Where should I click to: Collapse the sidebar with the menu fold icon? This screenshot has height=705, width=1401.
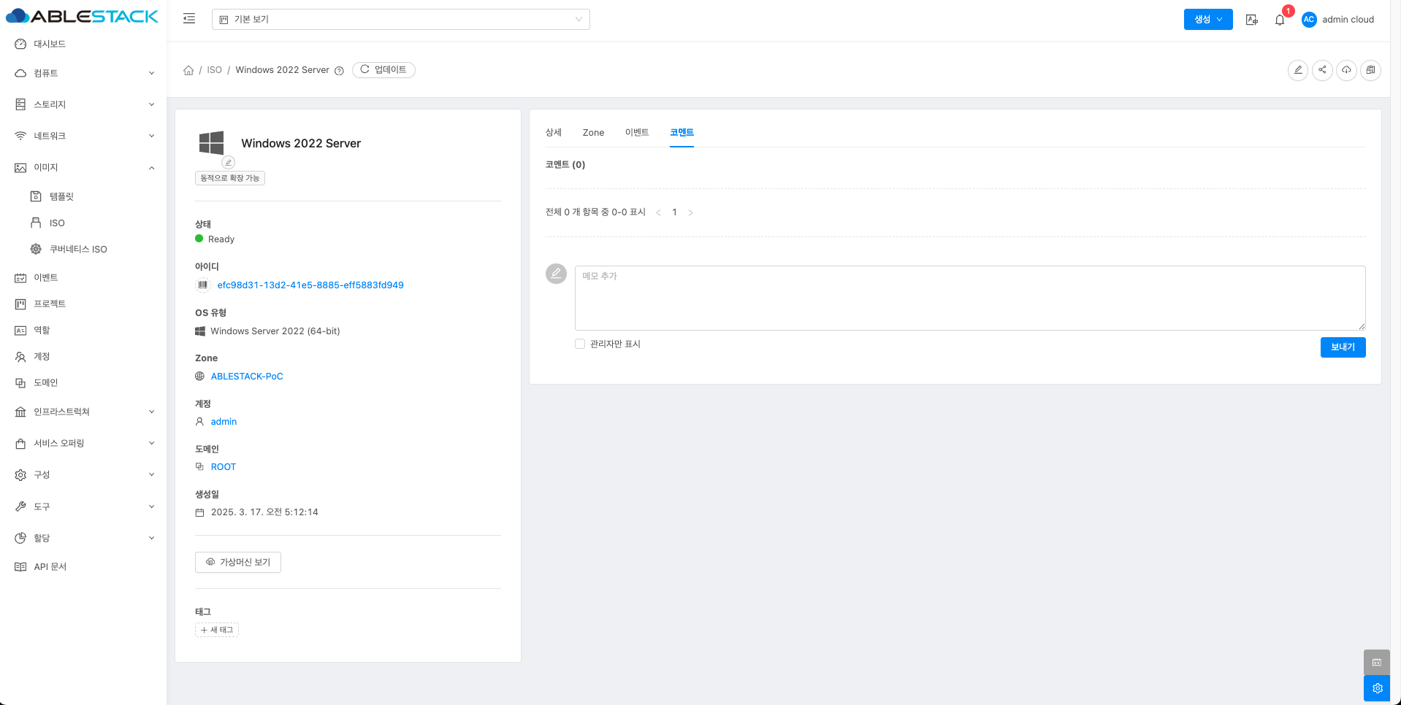[x=189, y=19]
